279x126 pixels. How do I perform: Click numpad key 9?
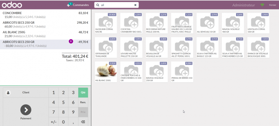(73, 112)
